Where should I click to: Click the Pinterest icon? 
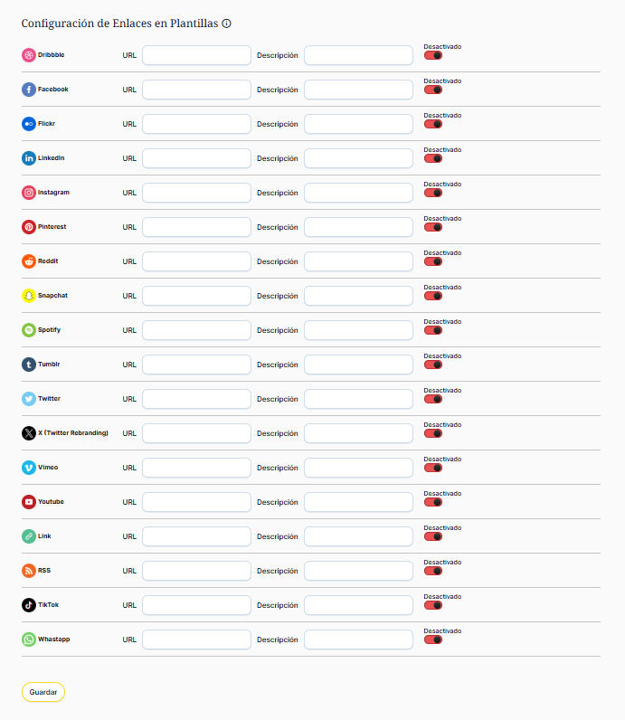[29, 227]
